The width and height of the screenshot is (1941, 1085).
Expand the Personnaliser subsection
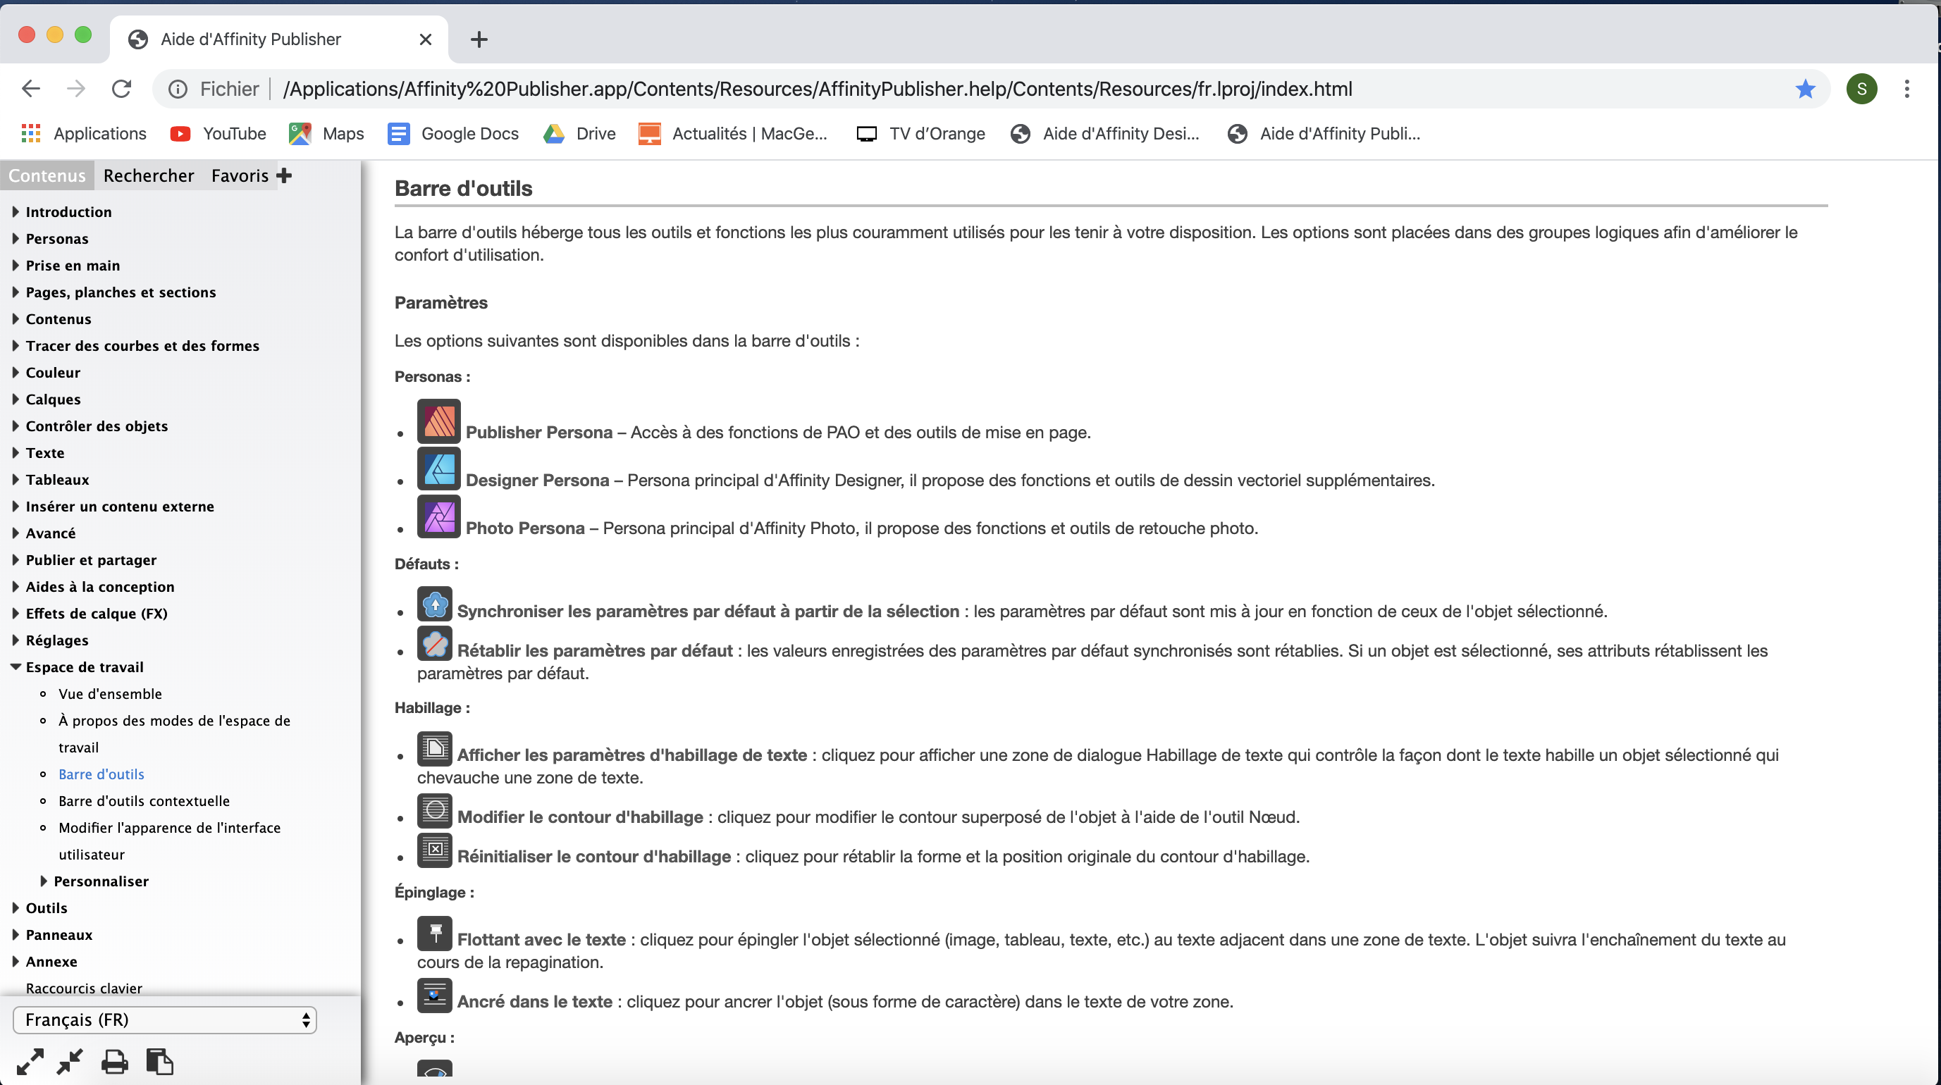43,881
